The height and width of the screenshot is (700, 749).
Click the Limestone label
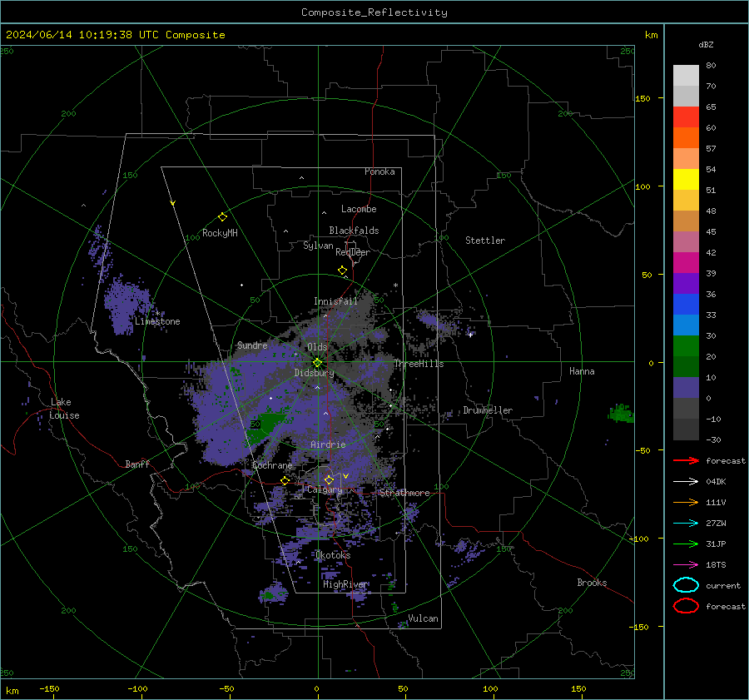[x=157, y=321]
